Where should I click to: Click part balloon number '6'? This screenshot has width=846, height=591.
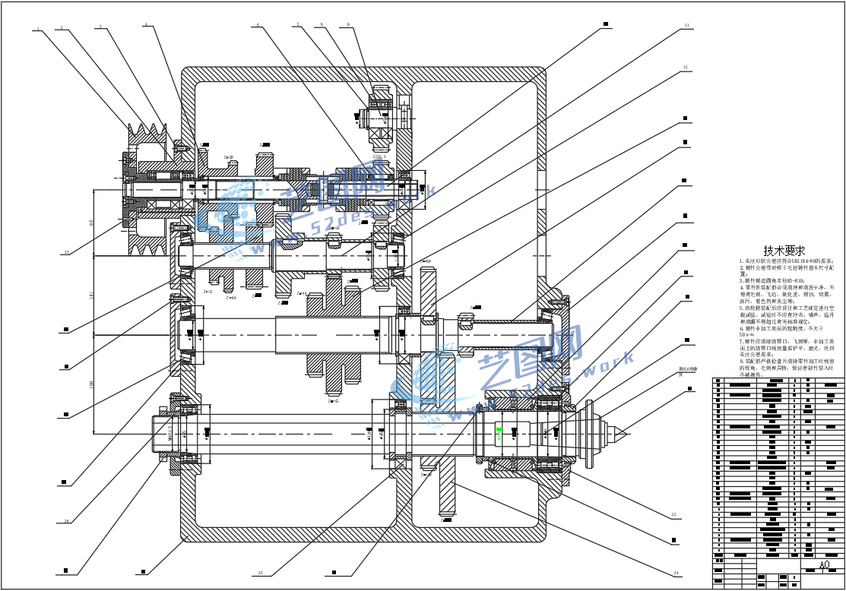[x=258, y=25]
